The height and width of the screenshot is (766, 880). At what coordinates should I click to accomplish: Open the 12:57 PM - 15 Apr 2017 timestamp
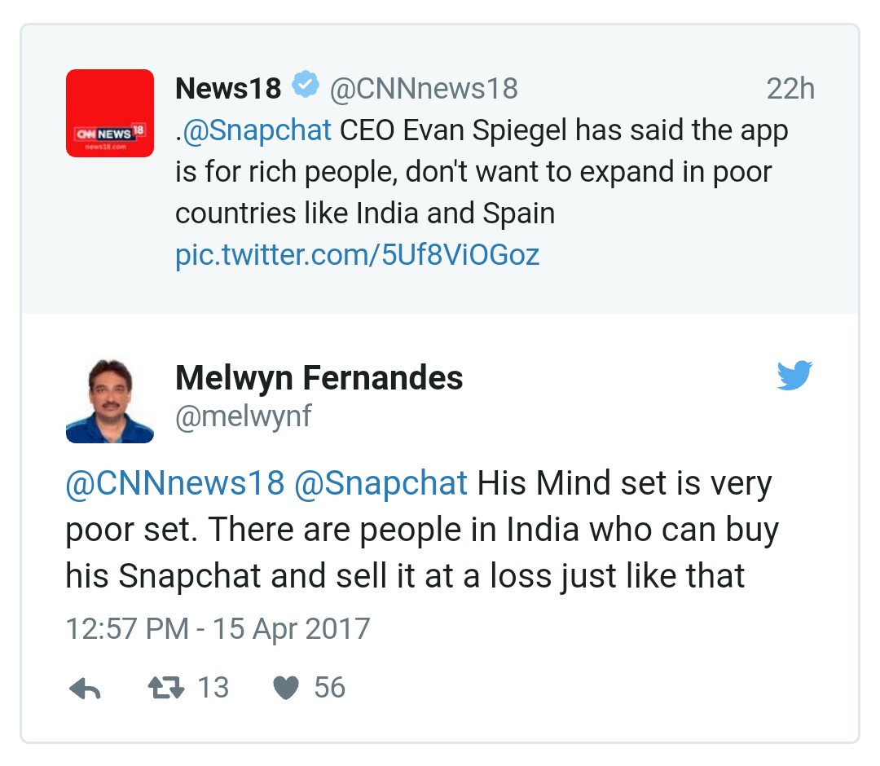pyautogui.click(x=218, y=628)
